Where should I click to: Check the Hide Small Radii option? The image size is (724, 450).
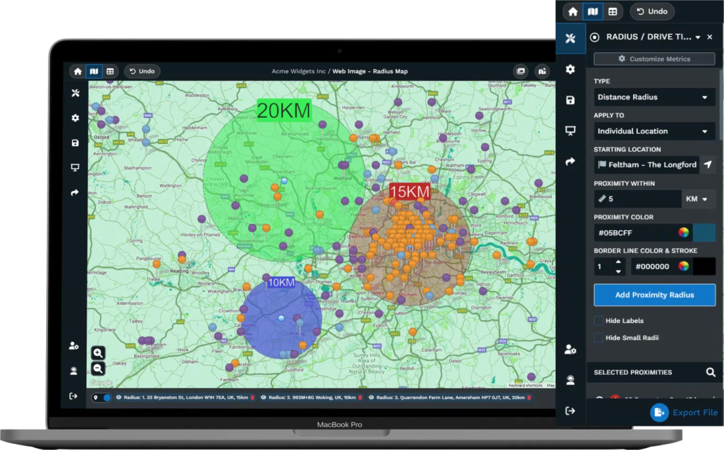coord(598,338)
